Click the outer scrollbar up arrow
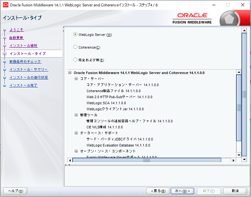 tap(244, 31)
